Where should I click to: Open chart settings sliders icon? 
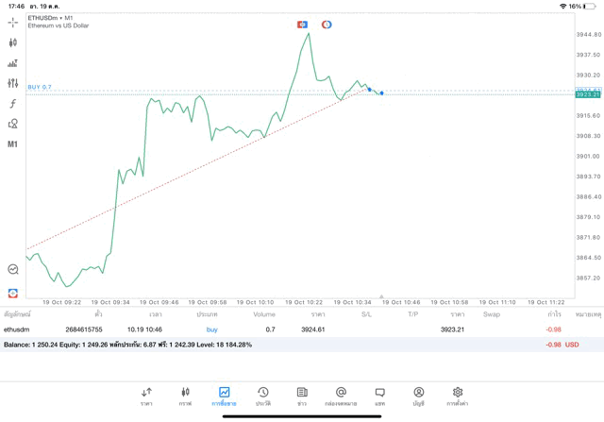[x=12, y=84]
